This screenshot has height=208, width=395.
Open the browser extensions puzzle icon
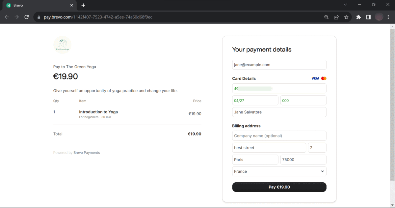[358, 17]
